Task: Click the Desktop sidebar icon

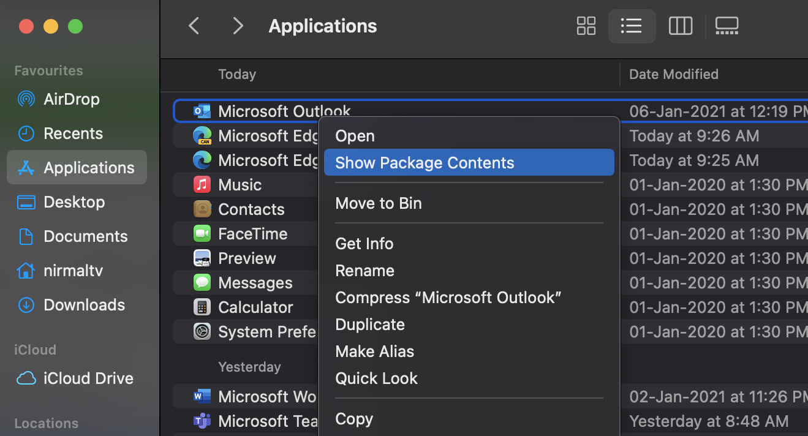Action: [26, 201]
